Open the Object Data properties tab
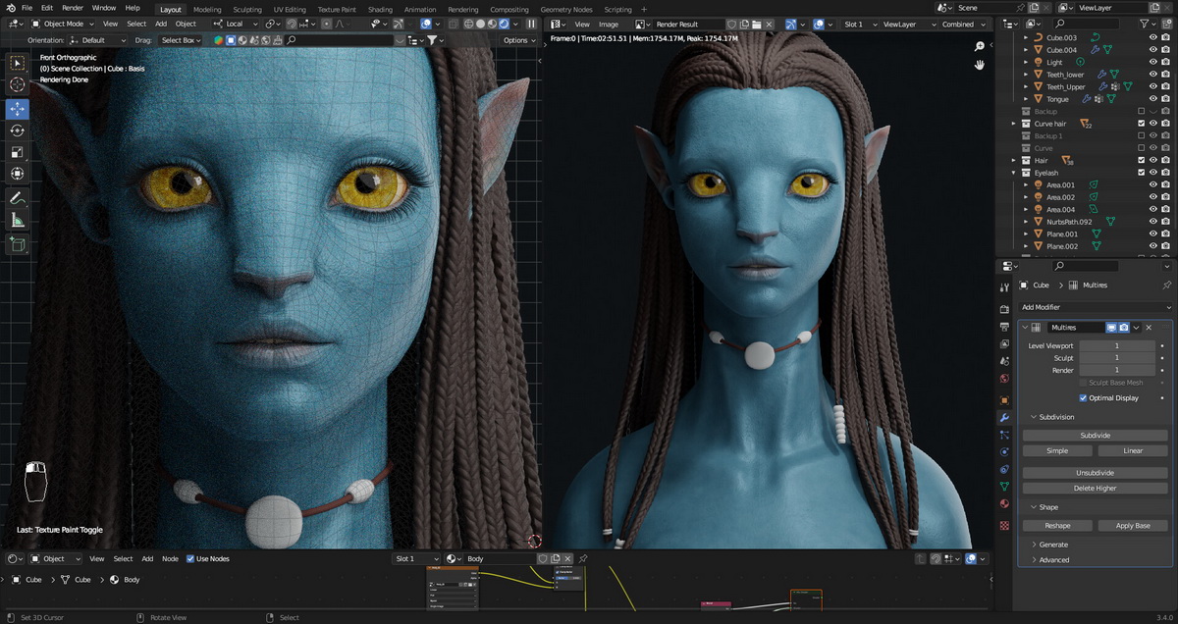The image size is (1178, 624). pos(1004,488)
